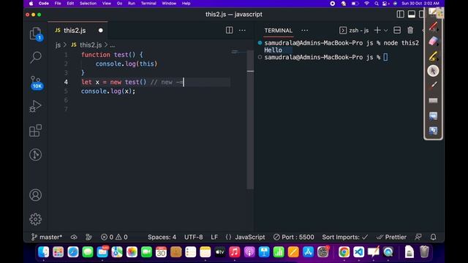This screenshot has height=263, width=468.
Task: Open the new terminal launch profile dropdown
Action: click(x=385, y=31)
